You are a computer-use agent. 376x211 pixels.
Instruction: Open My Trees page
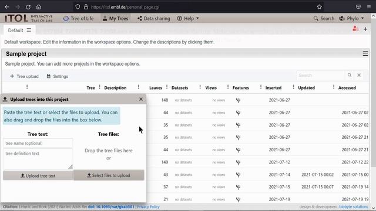116,18
